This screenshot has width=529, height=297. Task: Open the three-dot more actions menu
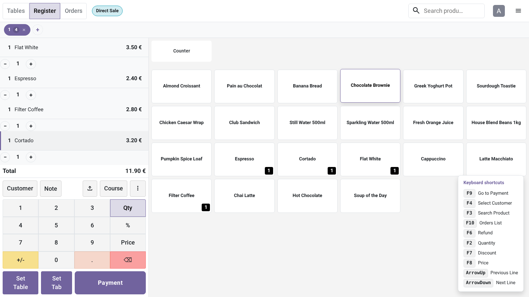138,188
